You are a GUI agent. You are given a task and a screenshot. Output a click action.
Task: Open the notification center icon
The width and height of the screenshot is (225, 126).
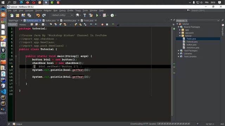pos(219,2)
